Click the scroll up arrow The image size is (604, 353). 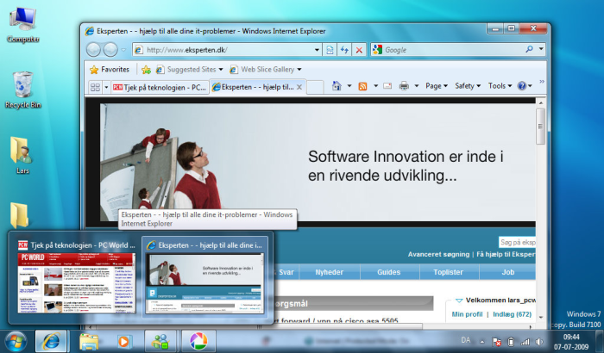540,102
